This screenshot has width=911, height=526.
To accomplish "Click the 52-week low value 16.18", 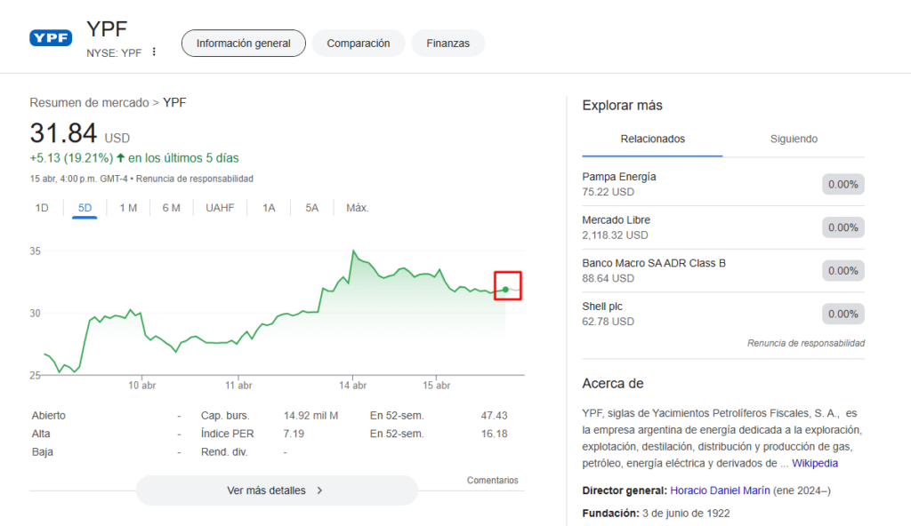I will click(494, 434).
